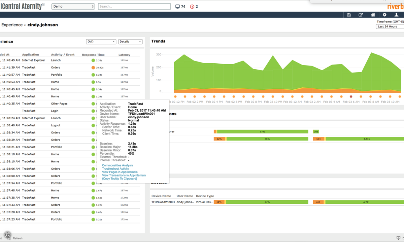This screenshot has height=242, width=404.
Task: Click the 4,416 green volume bar
Action: (x=365, y=139)
